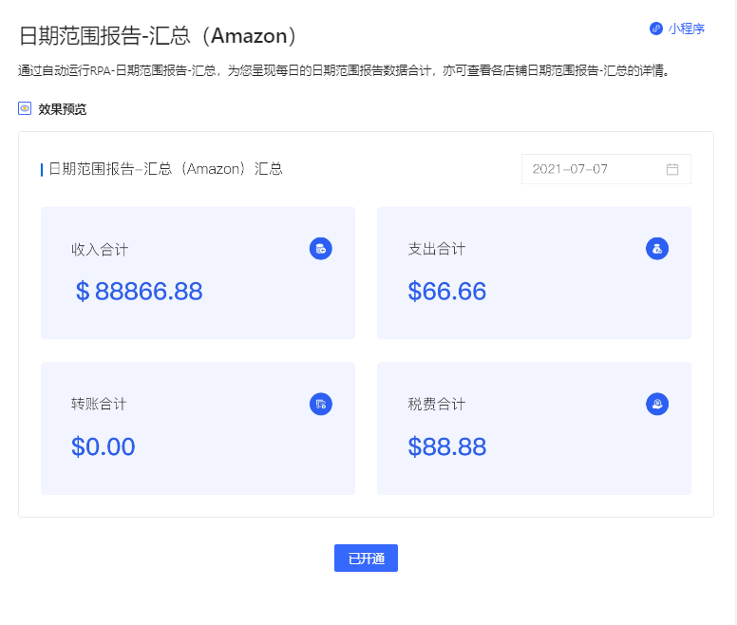
Task: Open the 小程序 link
Action: tap(677, 28)
